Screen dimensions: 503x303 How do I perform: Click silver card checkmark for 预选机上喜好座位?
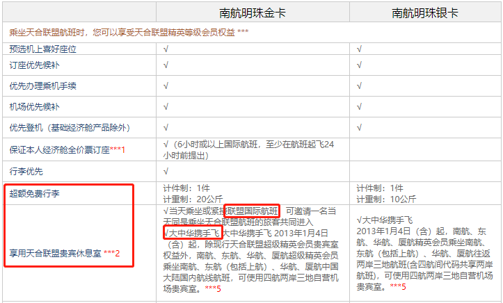coord(359,49)
